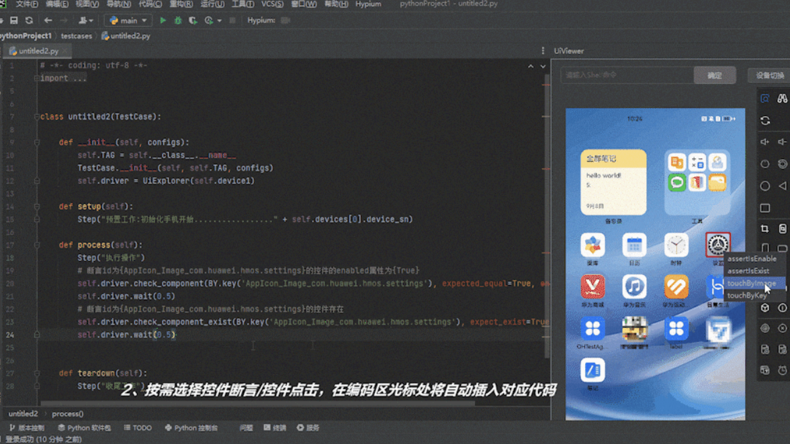Click the sync/reload icon in main toolbar
This screenshot has width=790, height=444.
(x=29, y=21)
